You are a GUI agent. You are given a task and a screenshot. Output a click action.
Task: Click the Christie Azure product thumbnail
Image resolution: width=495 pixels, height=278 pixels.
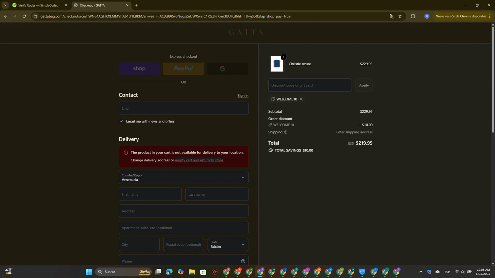tap(277, 64)
